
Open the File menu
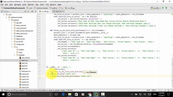[x=2, y=5]
